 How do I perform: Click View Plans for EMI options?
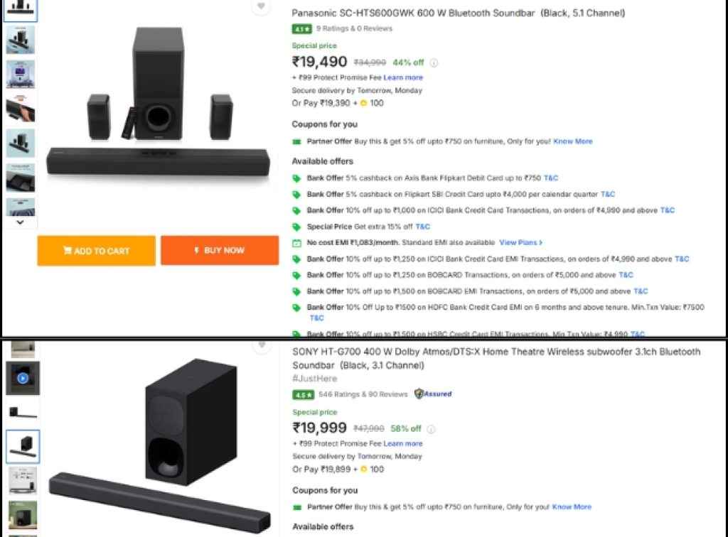pos(520,242)
